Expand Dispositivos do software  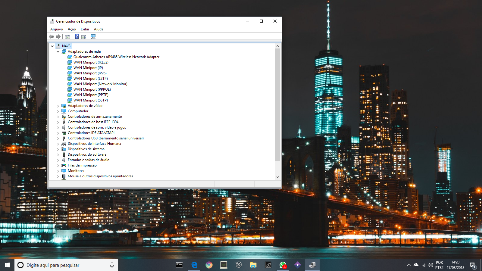coord(58,155)
